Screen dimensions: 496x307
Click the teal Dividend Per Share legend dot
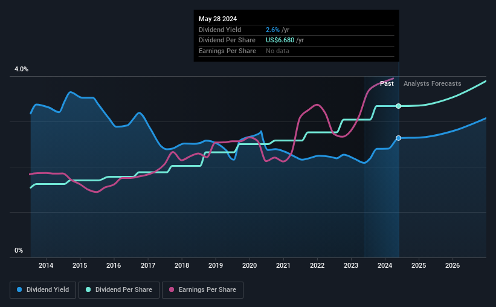pos(88,289)
